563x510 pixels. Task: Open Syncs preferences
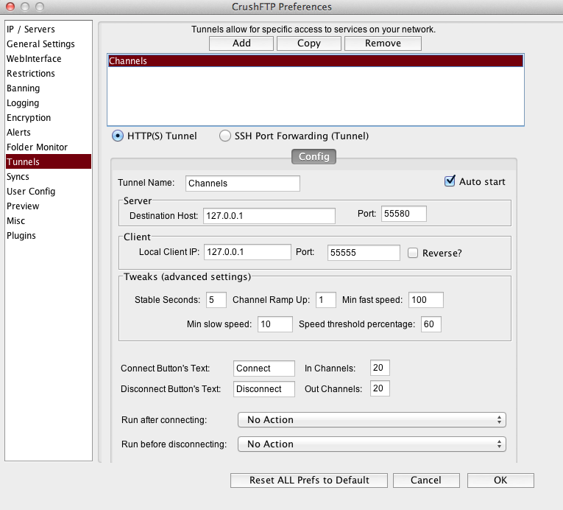[48, 177]
